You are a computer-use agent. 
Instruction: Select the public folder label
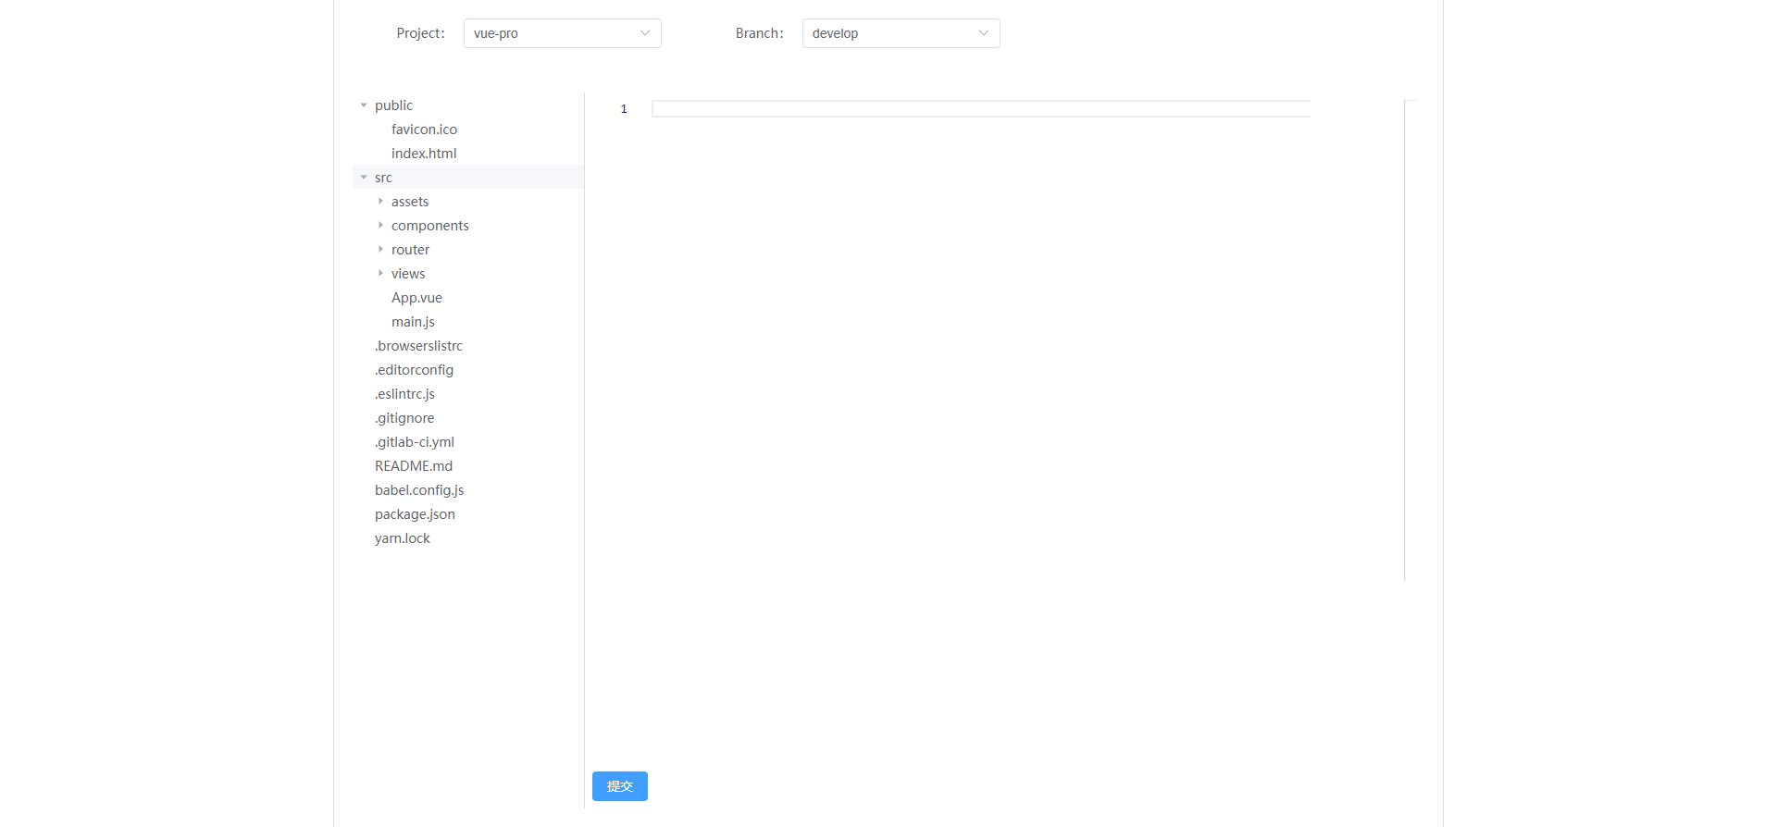(393, 105)
